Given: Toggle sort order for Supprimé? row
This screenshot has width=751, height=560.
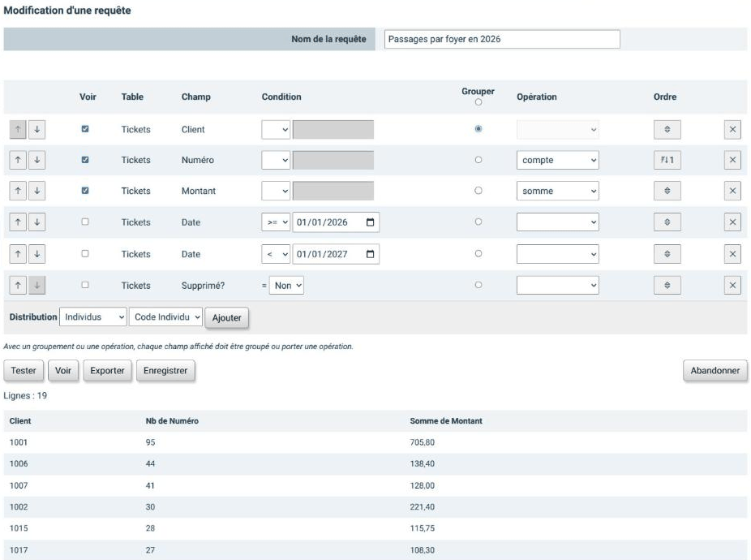Looking at the screenshot, I should coord(667,285).
